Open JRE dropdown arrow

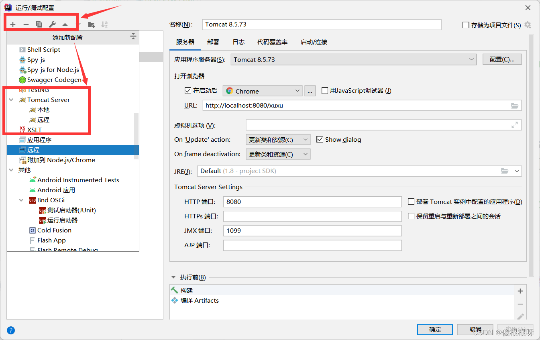click(517, 171)
